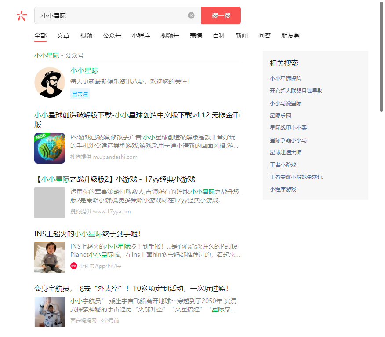The height and width of the screenshot is (337, 385).
Task: Click the vertical page scrollbar thumb
Action: coord(381,57)
